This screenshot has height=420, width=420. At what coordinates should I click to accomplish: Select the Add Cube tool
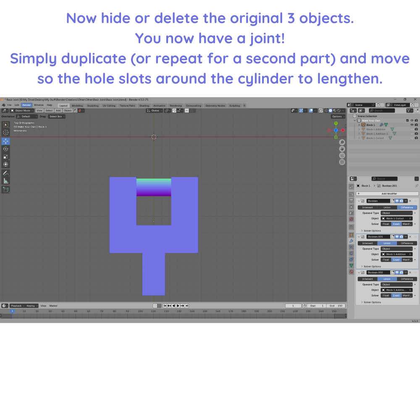(5, 190)
